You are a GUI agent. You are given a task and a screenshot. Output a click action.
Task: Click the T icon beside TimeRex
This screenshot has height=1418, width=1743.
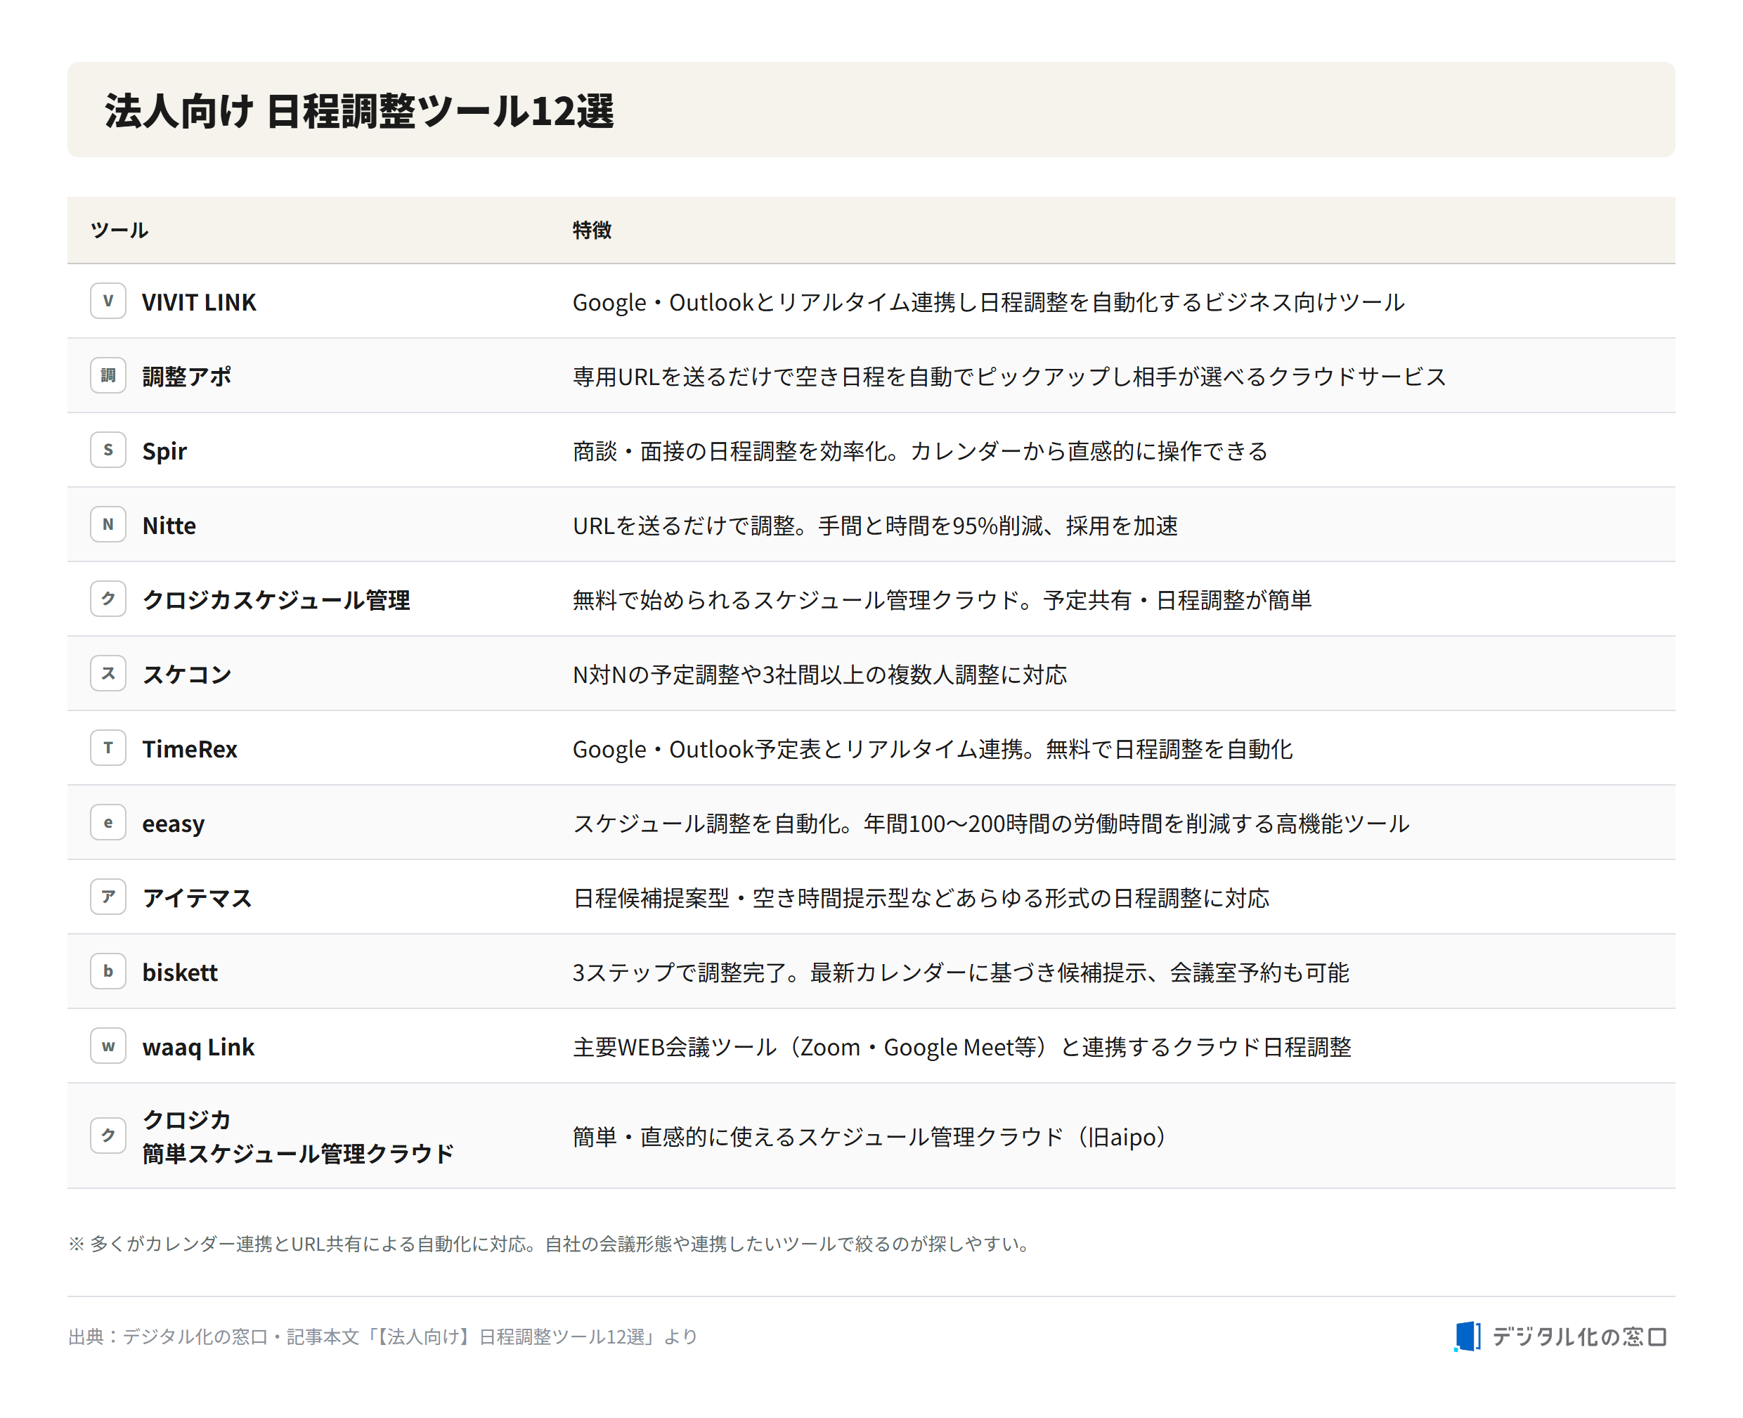click(x=108, y=748)
